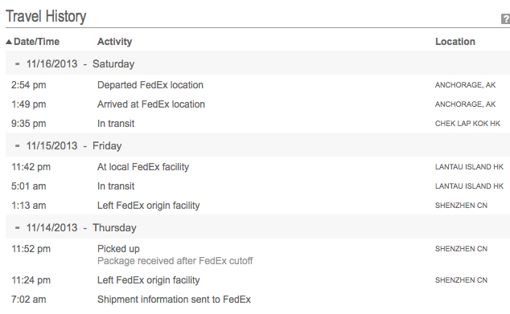The width and height of the screenshot is (510, 314).
Task: Collapse the 11/15/2013 Friday group
Action: click(x=17, y=146)
